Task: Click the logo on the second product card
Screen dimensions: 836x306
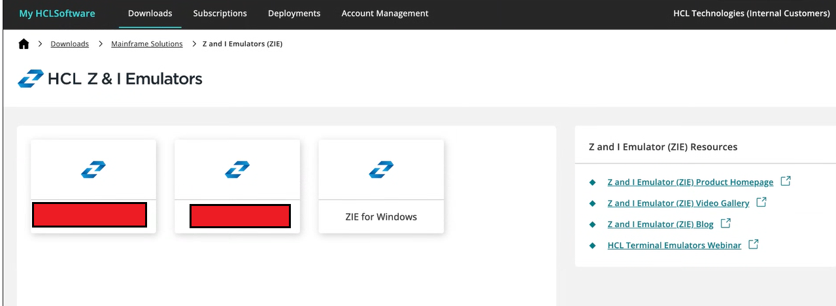Action: (x=237, y=170)
